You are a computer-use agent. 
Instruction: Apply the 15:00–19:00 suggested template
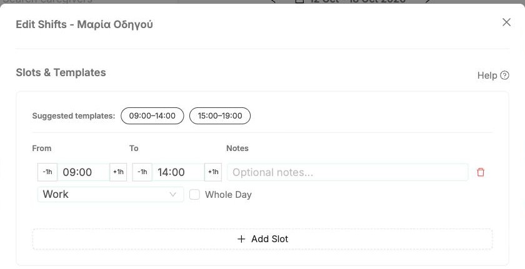[220, 115]
